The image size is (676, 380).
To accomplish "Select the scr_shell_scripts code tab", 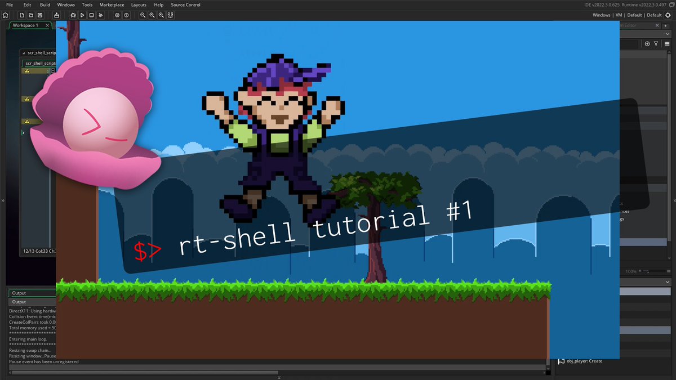I will pyautogui.click(x=39, y=64).
